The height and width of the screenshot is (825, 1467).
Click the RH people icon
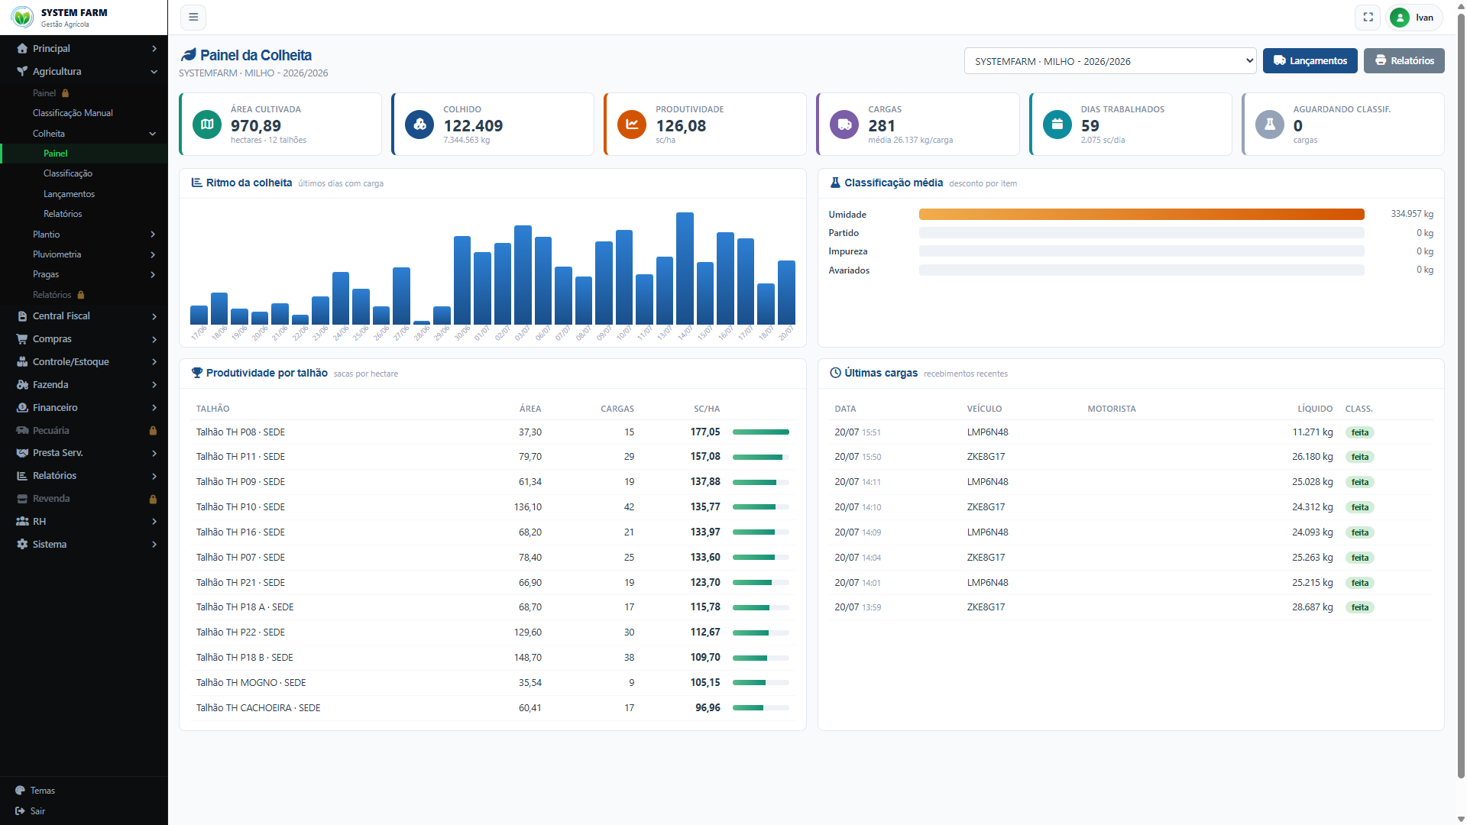pyautogui.click(x=22, y=522)
